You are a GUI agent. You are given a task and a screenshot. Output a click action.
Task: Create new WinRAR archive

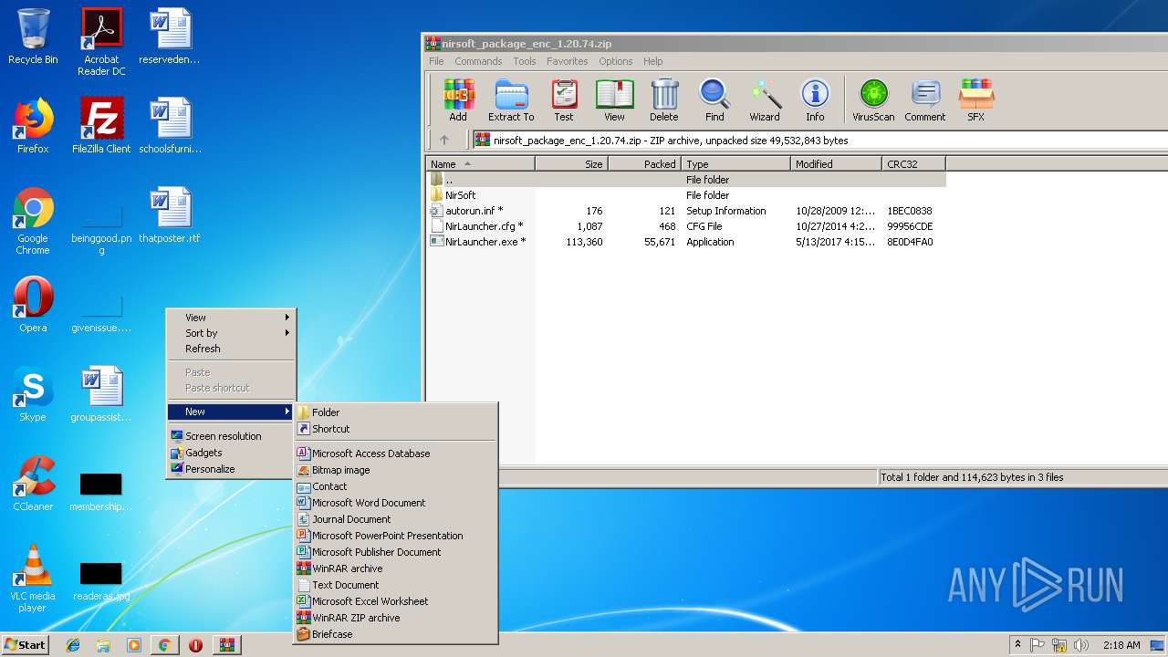click(395, 568)
